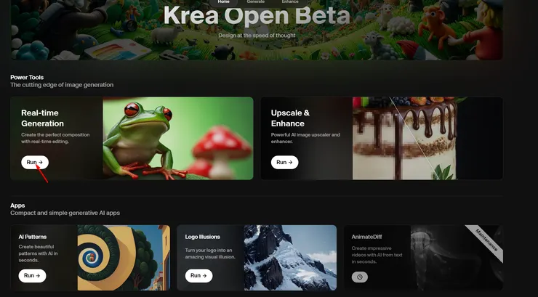Click the Real-time Generation title
This screenshot has height=297, width=538.
point(43,118)
